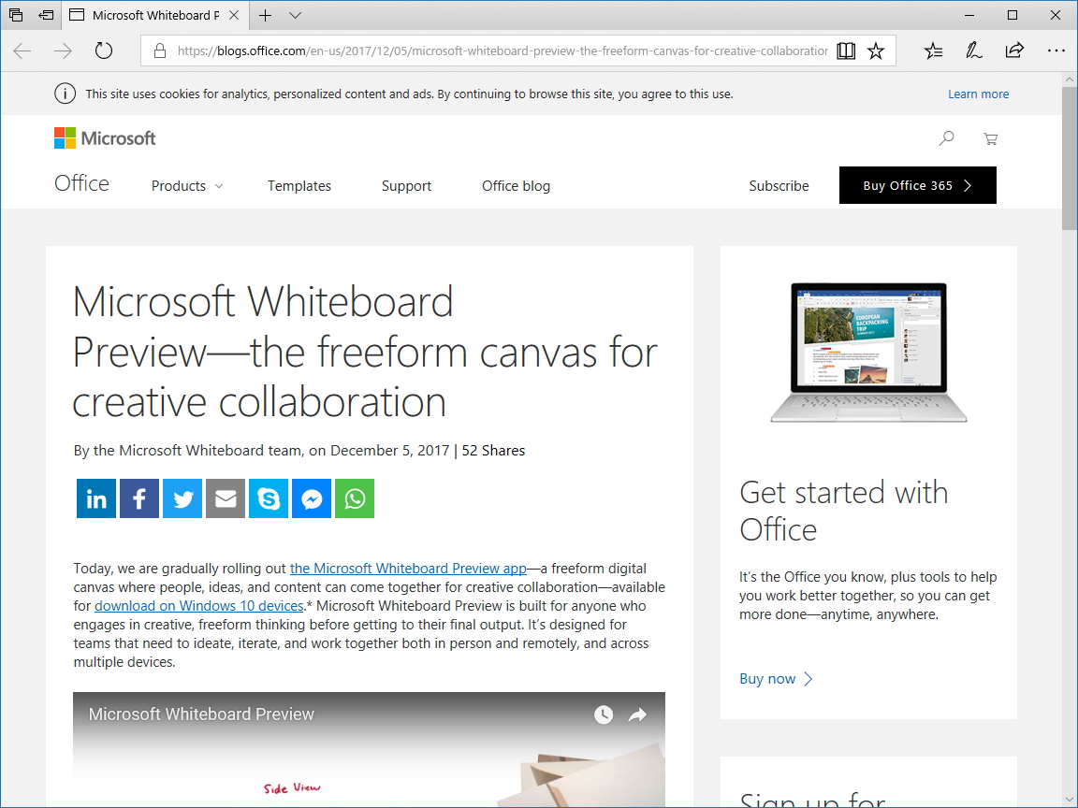Click the Microsoft Whiteboard Preview video title
1078x808 pixels.
[x=201, y=714]
